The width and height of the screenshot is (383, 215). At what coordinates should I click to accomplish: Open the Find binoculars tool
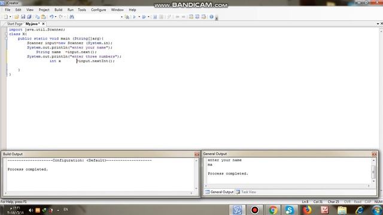tap(72, 17)
